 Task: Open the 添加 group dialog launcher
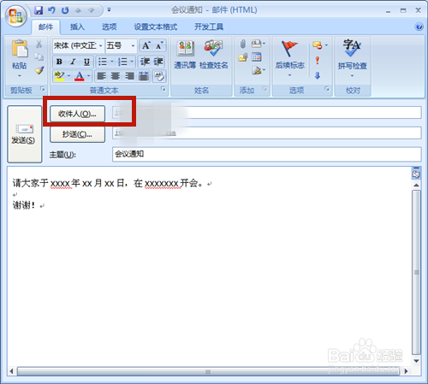point(265,89)
